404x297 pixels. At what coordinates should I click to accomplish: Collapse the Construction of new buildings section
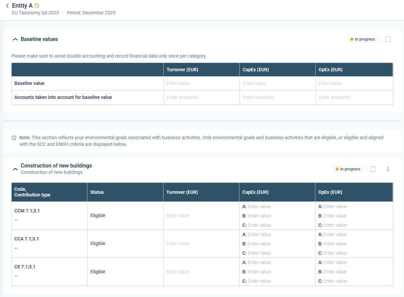tap(15, 169)
